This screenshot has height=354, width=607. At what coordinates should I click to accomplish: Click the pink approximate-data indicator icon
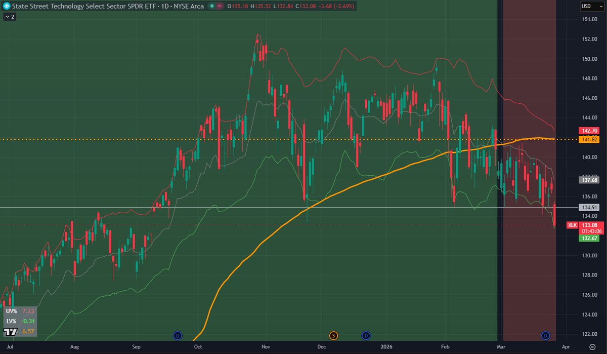221,6
